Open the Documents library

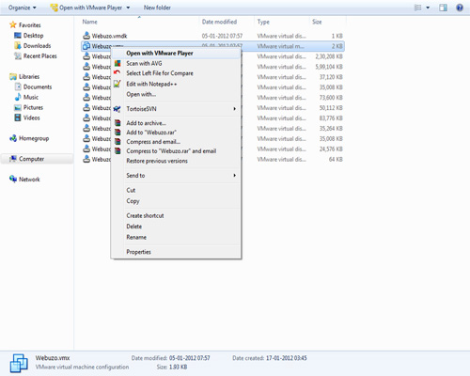point(33,86)
